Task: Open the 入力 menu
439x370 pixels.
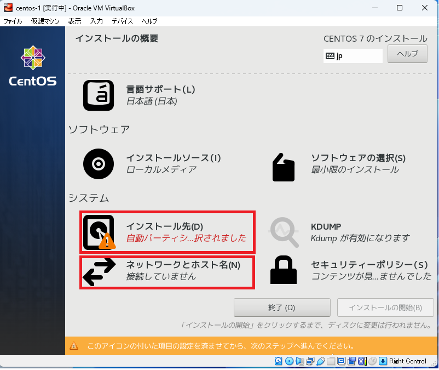Action: point(96,21)
